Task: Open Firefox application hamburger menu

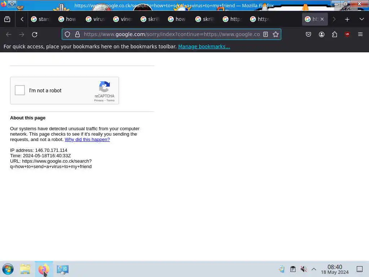Action: [360, 34]
